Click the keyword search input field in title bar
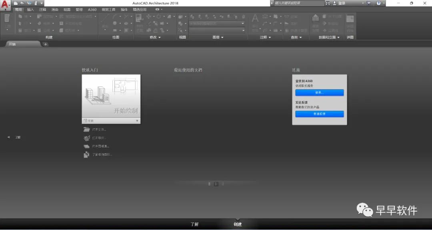The image size is (432, 230). click(x=299, y=3)
